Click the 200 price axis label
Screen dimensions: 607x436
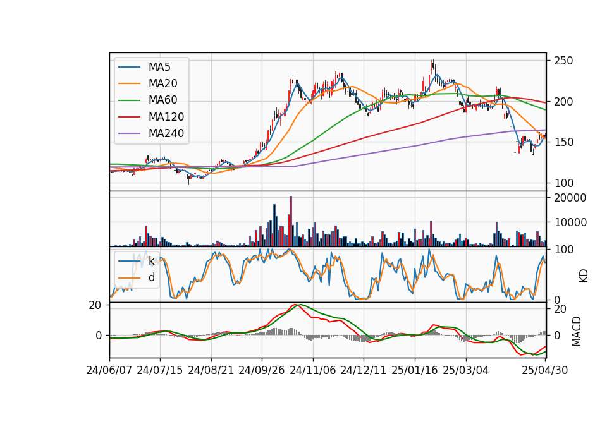[563, 102]
